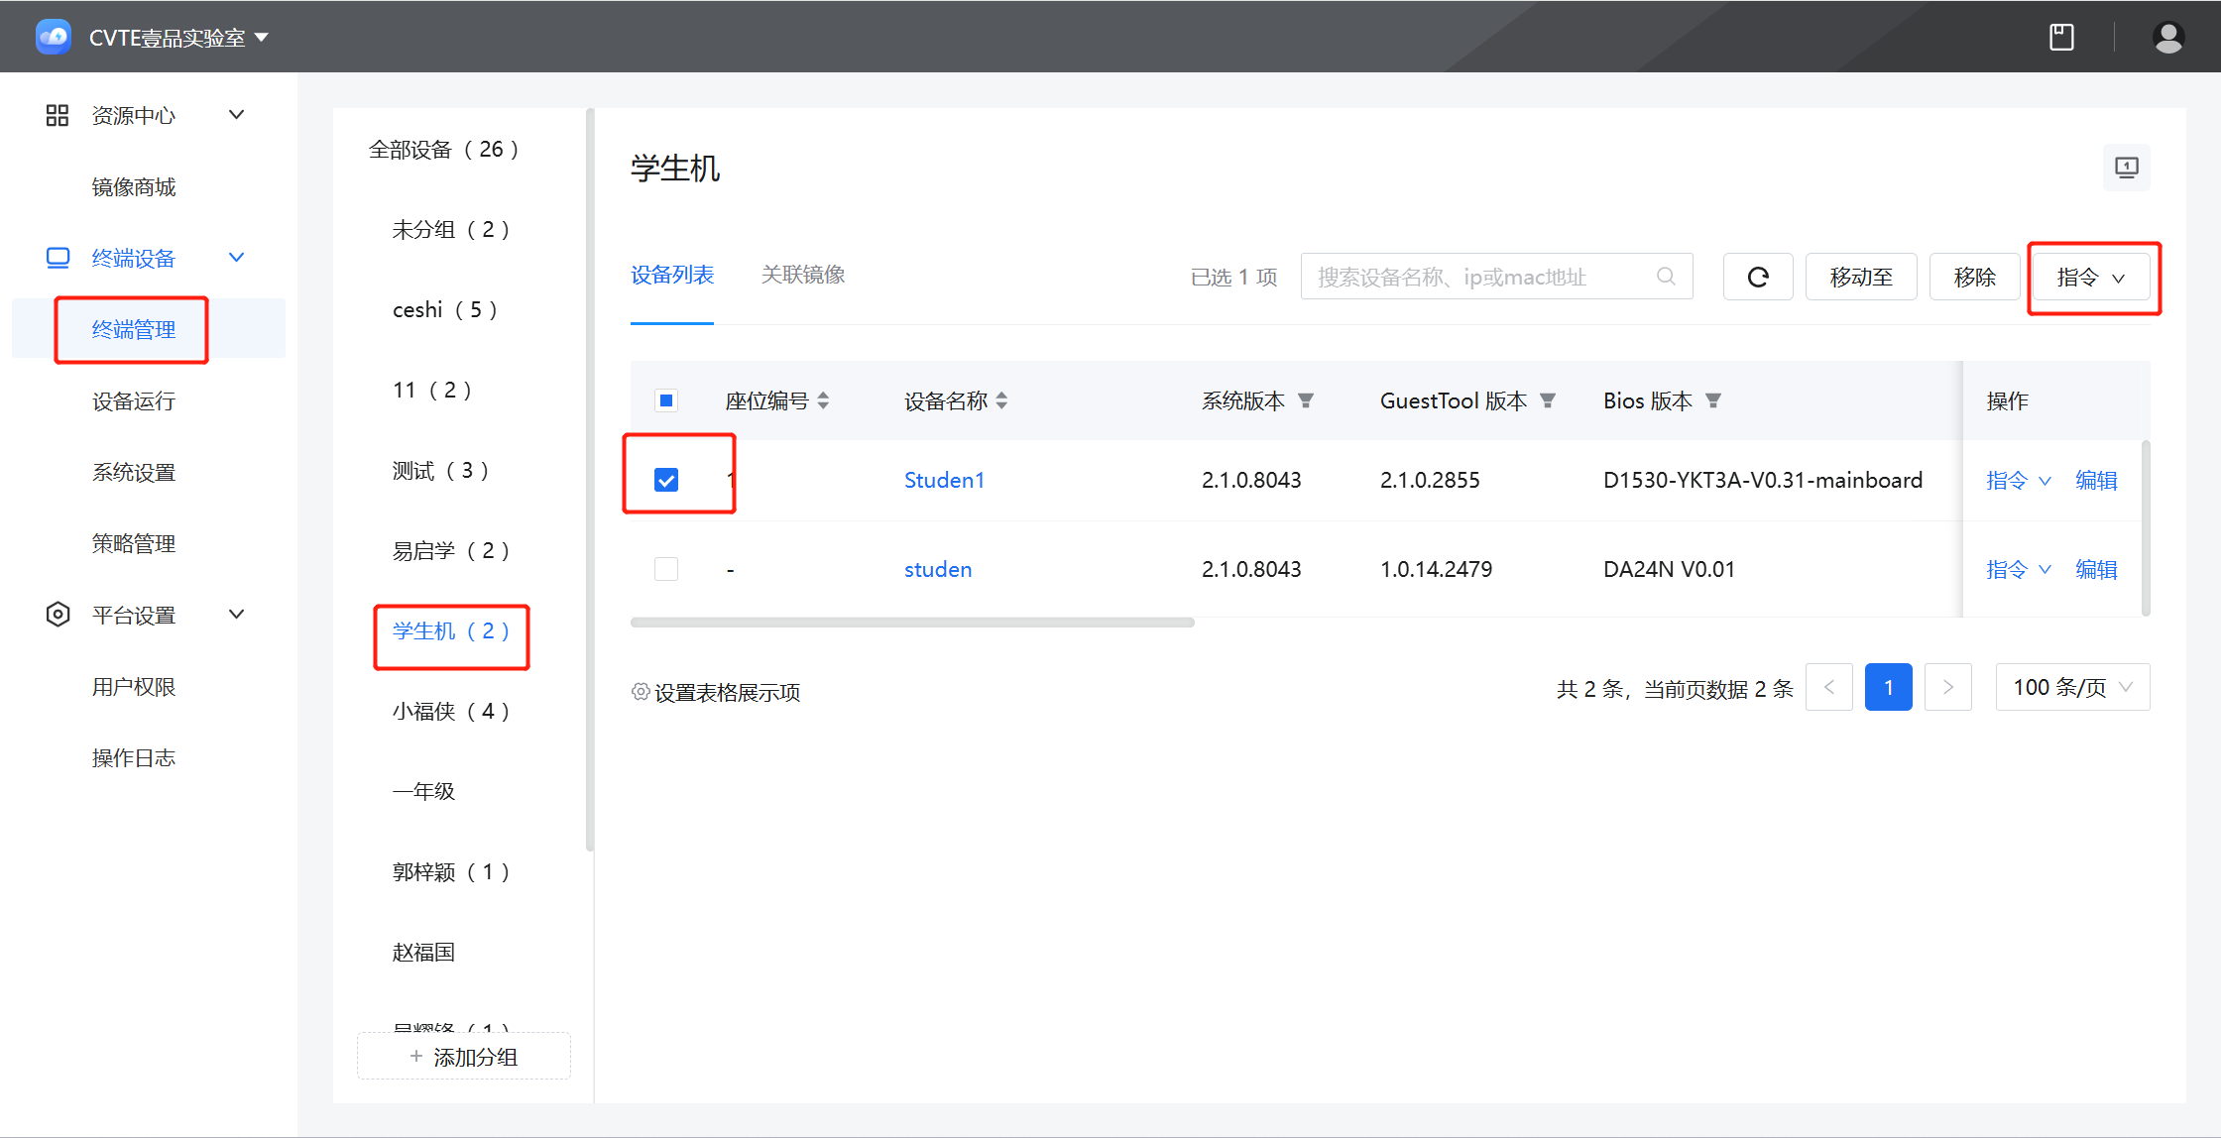This screenshot has height=1138, width=2222.
Task: Toggle the select-all header checkbox
Action: click(666, 400)
